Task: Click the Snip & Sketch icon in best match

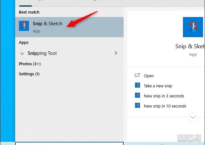Action: 24,26
